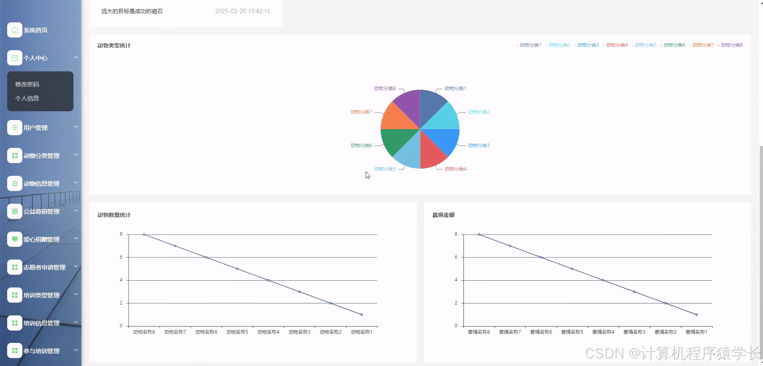Click the 动物名称5 axis label

(237, 332)
